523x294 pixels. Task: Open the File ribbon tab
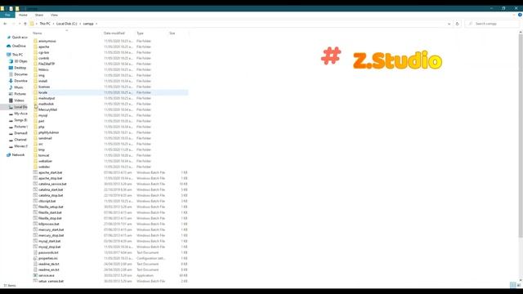pos(7,15)
